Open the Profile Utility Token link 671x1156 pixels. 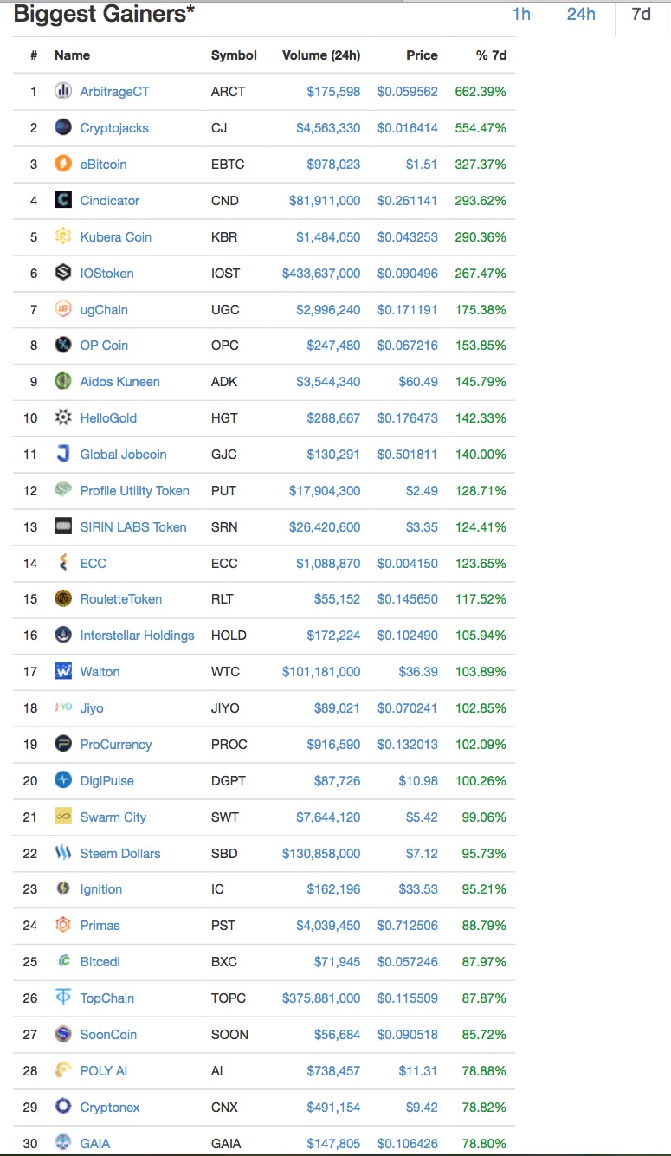click(134, 490)
